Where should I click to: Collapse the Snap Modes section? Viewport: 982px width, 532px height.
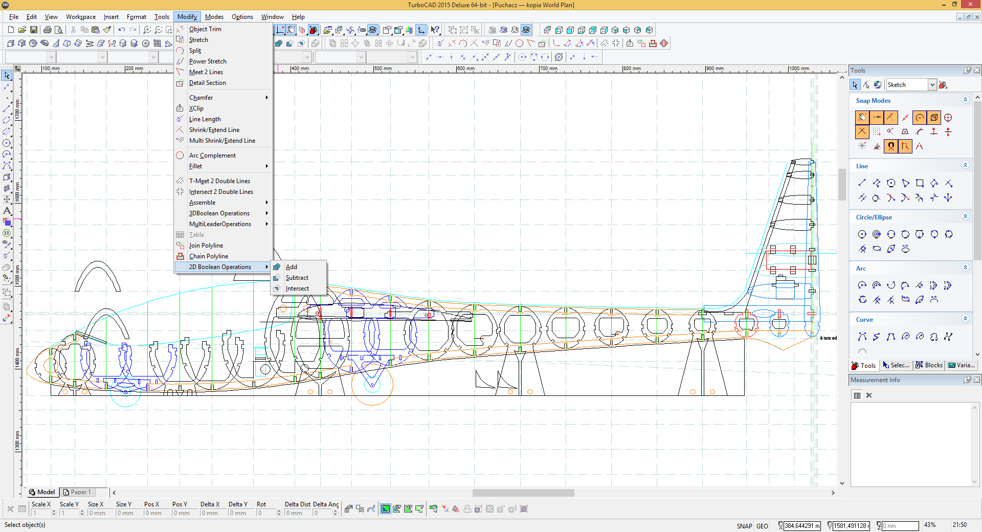coord(965,100)
